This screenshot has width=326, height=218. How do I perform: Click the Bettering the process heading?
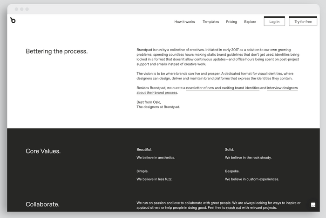[x=57, y=51]
